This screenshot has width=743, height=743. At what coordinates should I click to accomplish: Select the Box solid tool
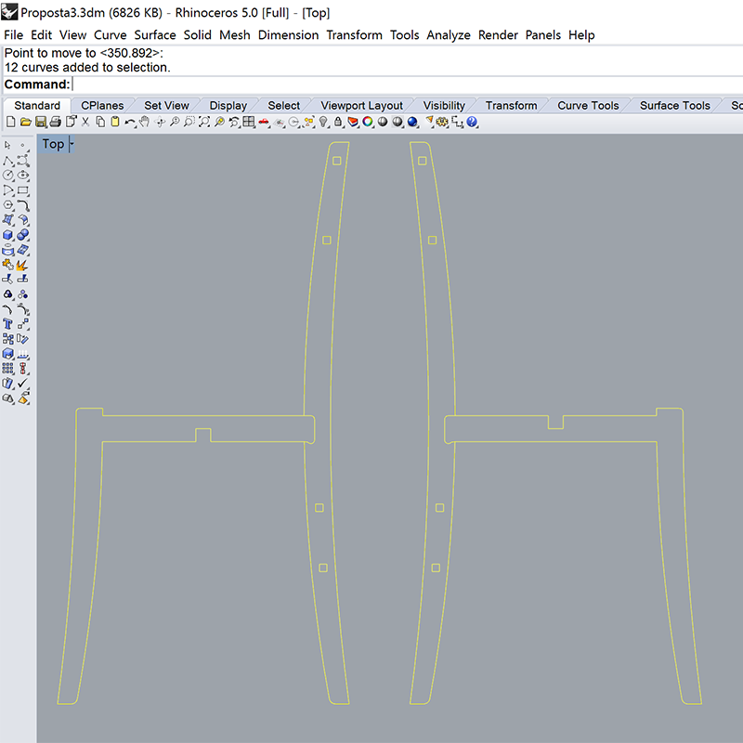click(x=8, y=235)
